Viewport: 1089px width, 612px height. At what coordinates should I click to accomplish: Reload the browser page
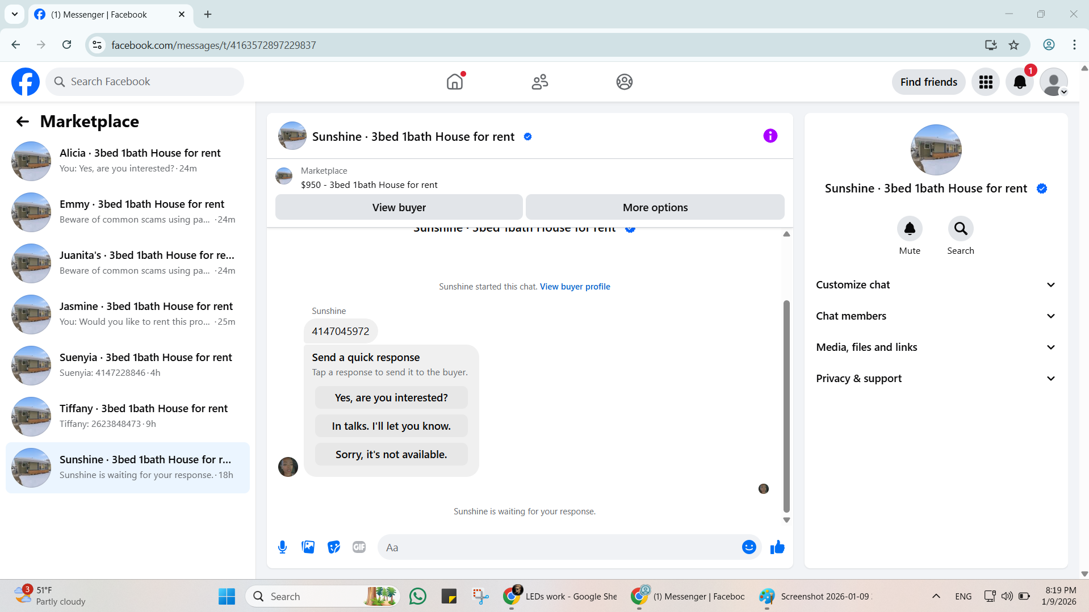tap(67, 45)
